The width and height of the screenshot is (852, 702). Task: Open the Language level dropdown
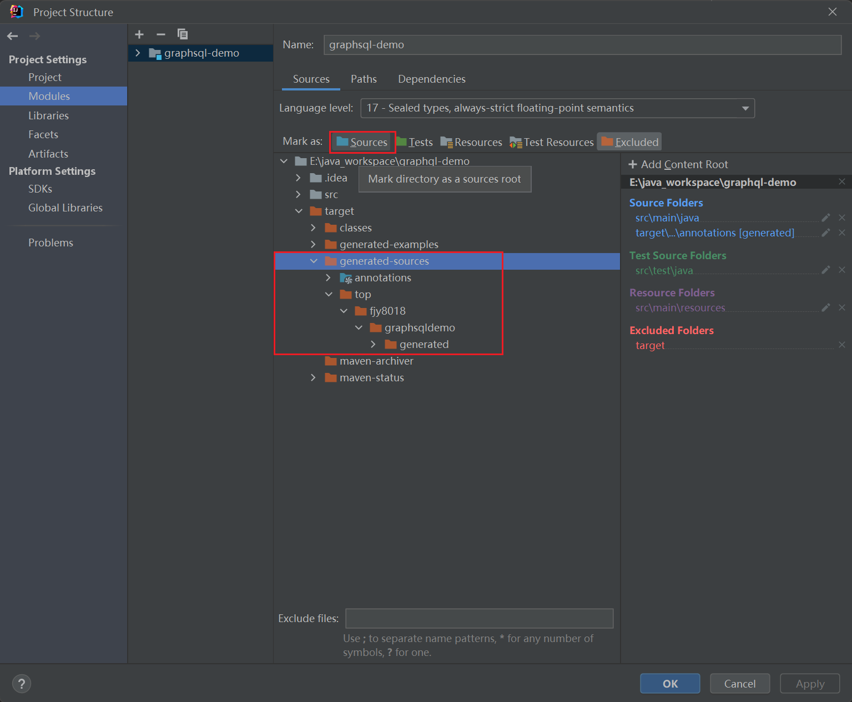745,108
